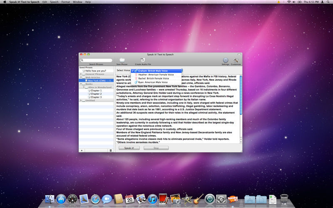This screenshot has height=208, width=333.
Task: Select Chapter 1 in the list
Action: point(96,91)
